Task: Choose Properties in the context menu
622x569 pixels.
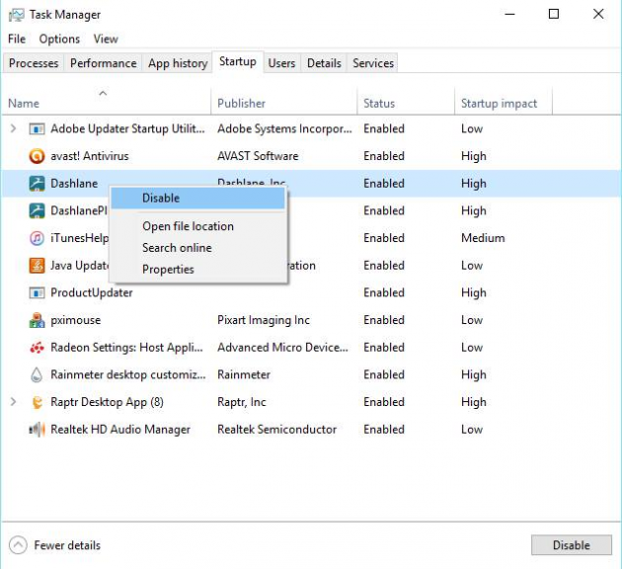Action: pyautogui.click(x=197, y=270)
